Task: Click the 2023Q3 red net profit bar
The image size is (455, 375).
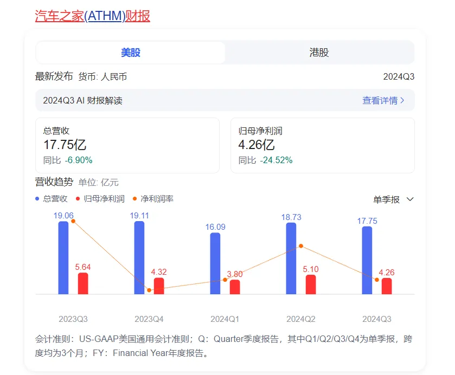Action: pos(83,283)
